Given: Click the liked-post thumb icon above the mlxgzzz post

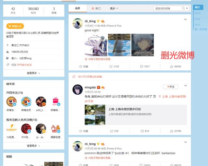Looking at the screenshot, I should tap(74, 77).
